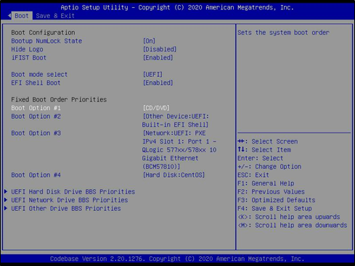
Task: Click the 'F1: General Help' hint
Action: pos(266,183)
